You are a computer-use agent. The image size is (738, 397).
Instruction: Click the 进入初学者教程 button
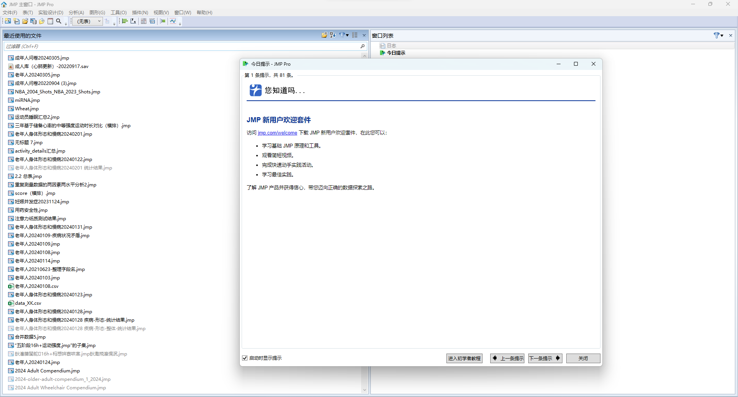point(464,358)
